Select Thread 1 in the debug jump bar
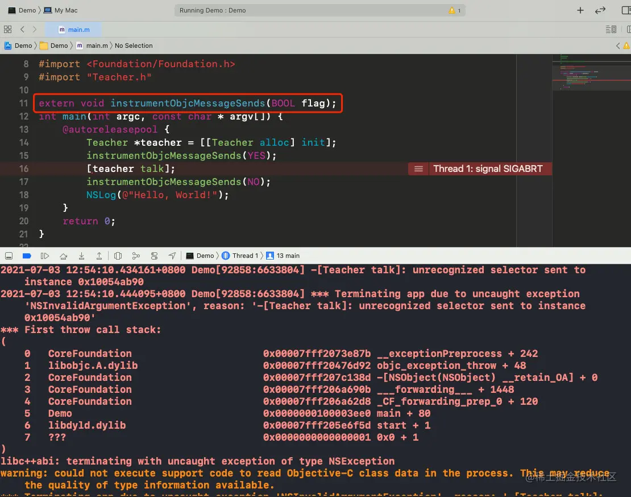Screen dimensions: 631x497 click(x=240, y=256)
